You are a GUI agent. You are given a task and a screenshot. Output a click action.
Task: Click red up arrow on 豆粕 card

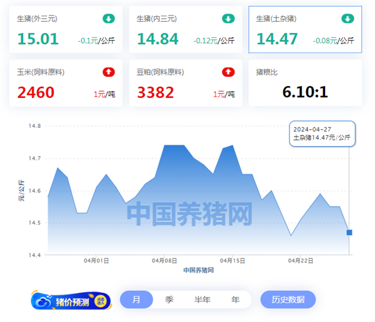tap(229, 72)
